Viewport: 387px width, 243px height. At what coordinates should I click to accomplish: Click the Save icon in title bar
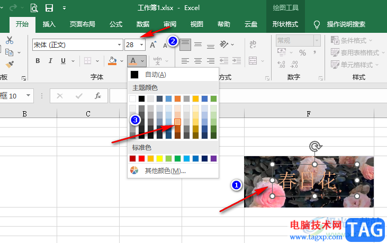(x=49, y=8)
